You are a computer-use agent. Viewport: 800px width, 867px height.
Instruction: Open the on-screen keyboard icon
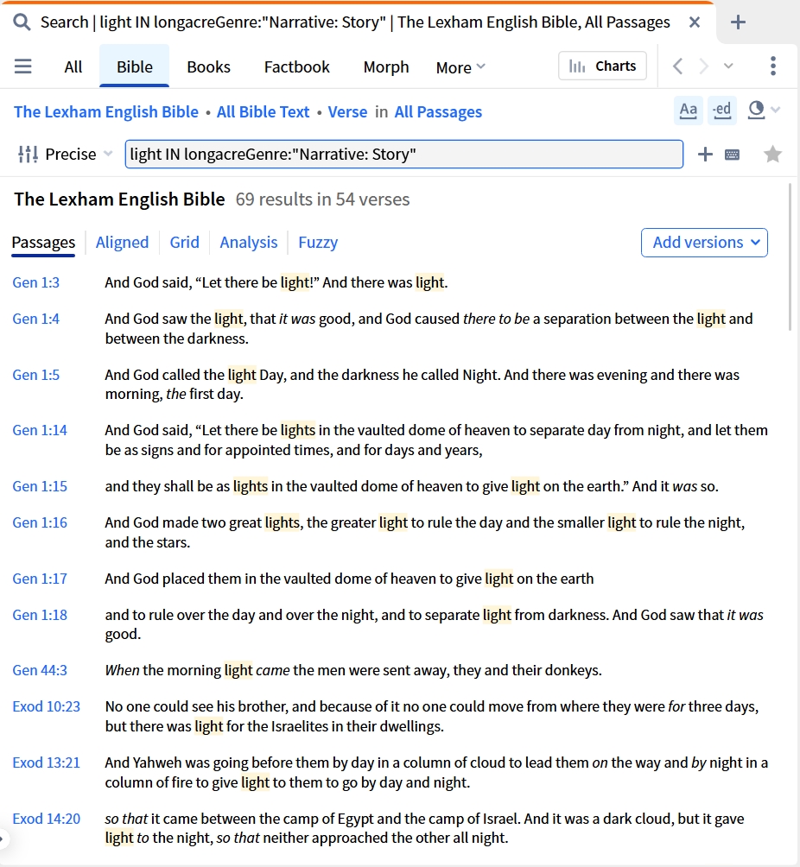[x=732, y=155]
